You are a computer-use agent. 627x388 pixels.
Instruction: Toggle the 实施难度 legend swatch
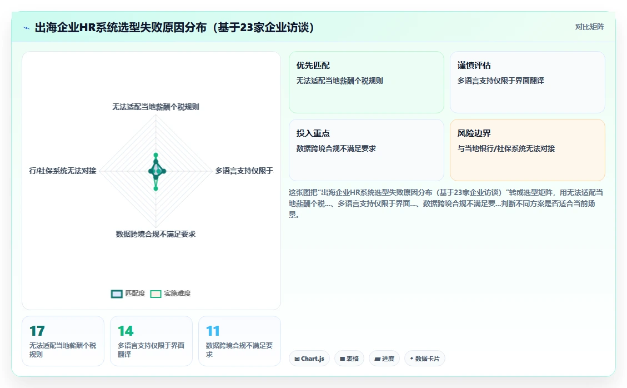156,294
